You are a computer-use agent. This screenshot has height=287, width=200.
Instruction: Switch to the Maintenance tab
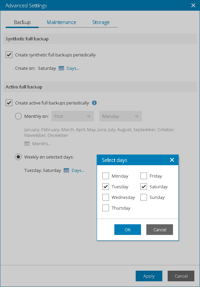[x=61, y=22]
